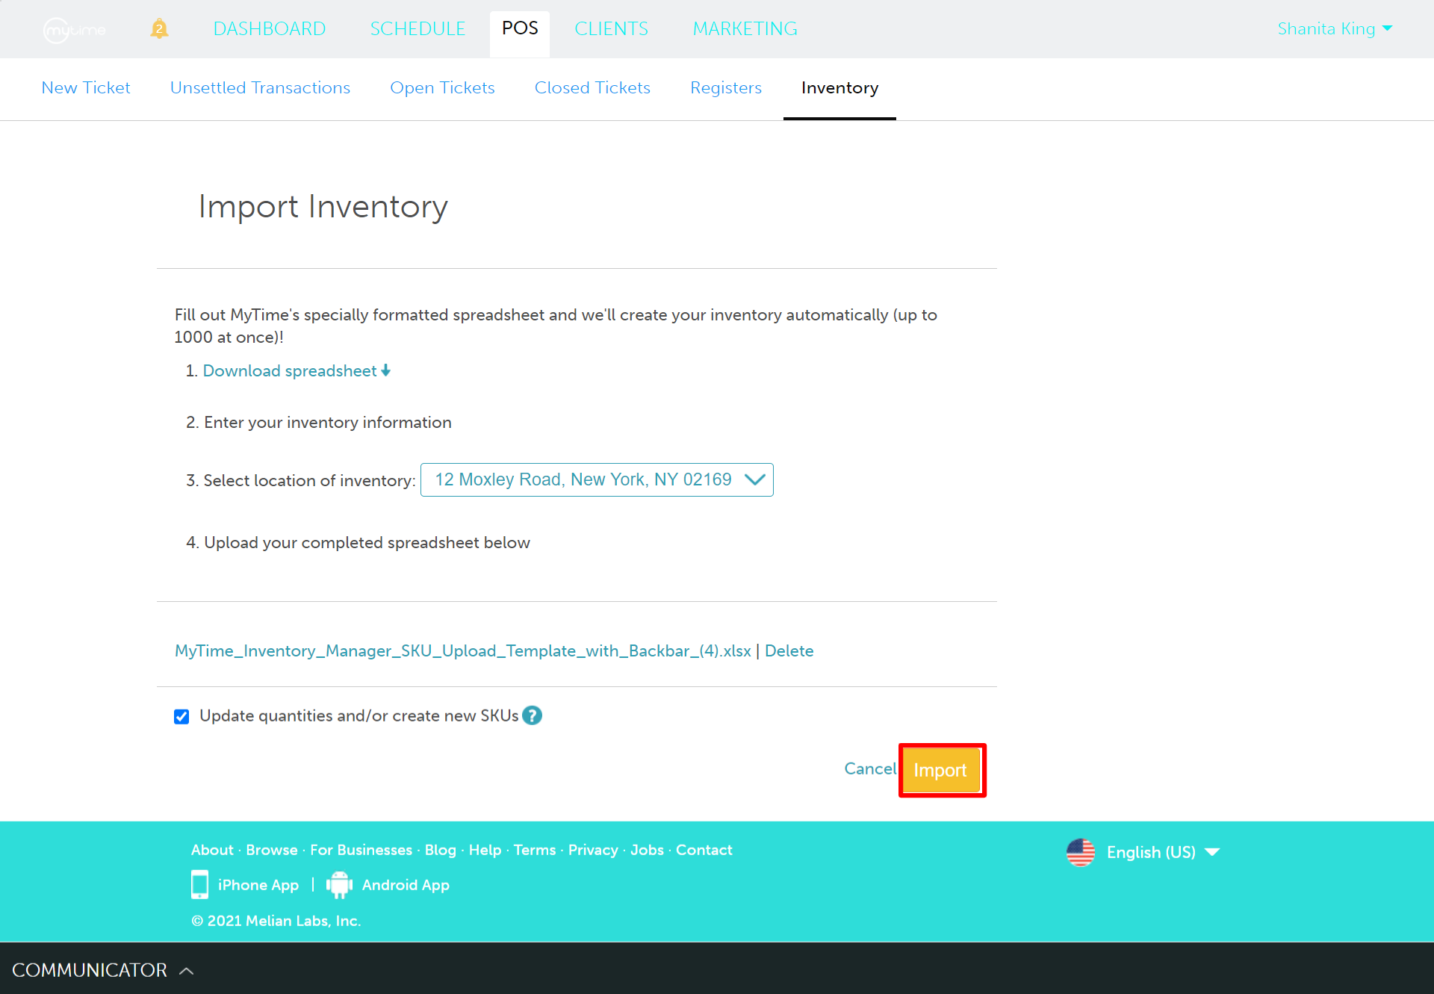Delete the uploaded xlsx file
Viewport: 1434px width, 994px height.
(x=789, y=650)
